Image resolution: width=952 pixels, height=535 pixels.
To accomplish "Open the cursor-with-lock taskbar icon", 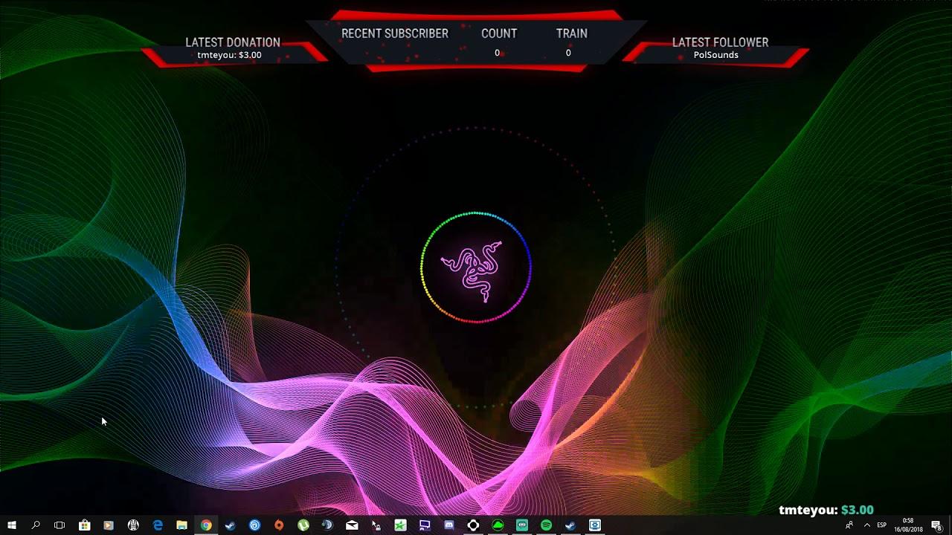I will pos(376,525).
